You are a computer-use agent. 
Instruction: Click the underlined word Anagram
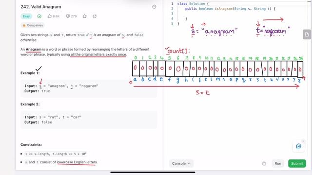[34, 50]
